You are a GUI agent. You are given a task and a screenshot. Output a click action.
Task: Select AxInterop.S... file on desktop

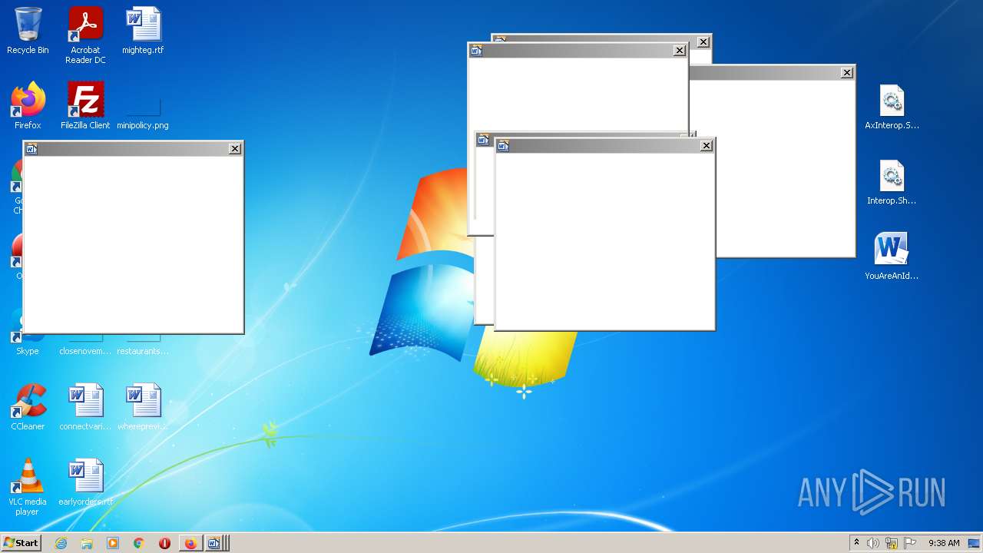892,107
